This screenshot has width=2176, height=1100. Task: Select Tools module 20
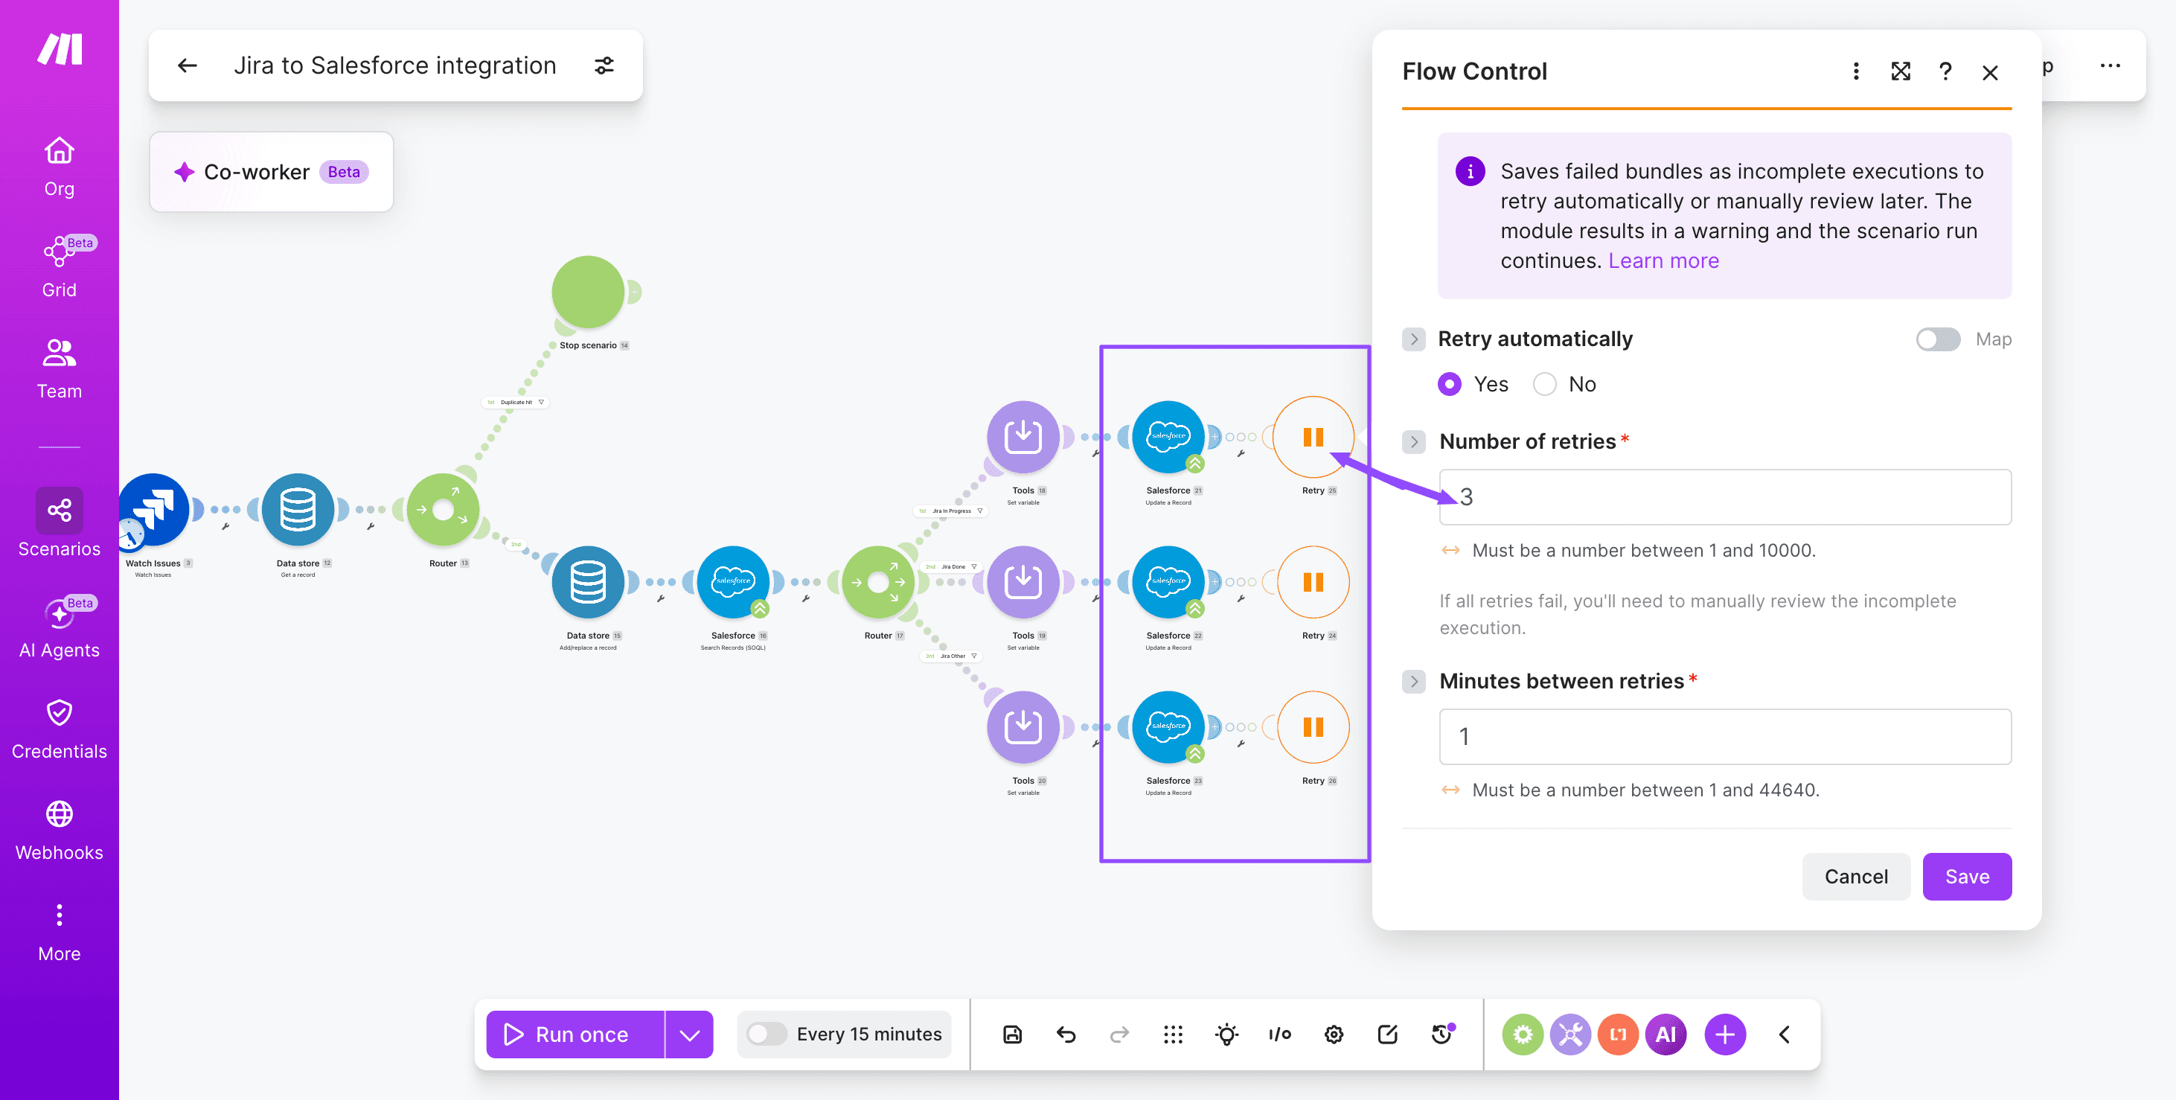(x=1023, y=727)
